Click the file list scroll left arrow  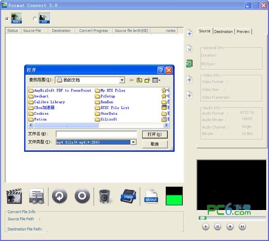click(30, 125)
